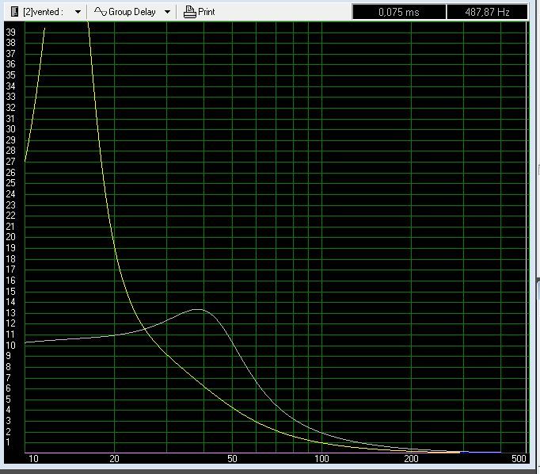Click the 10 label on the frequency axis

33,459
